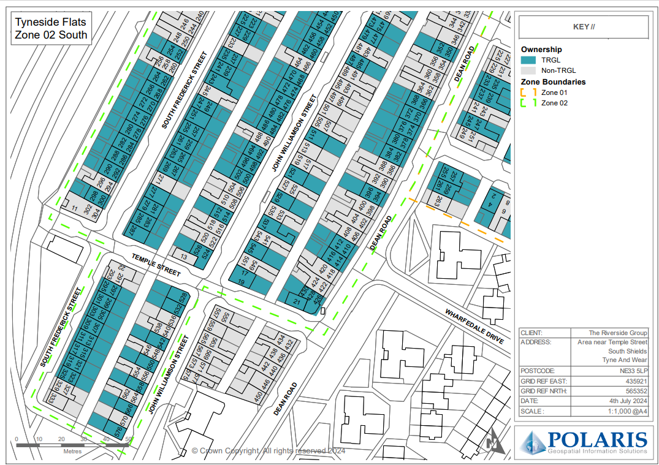Select the green Zone 02 boundary symbol
This screenshot has height=465, width=659.
click(528, 103)
